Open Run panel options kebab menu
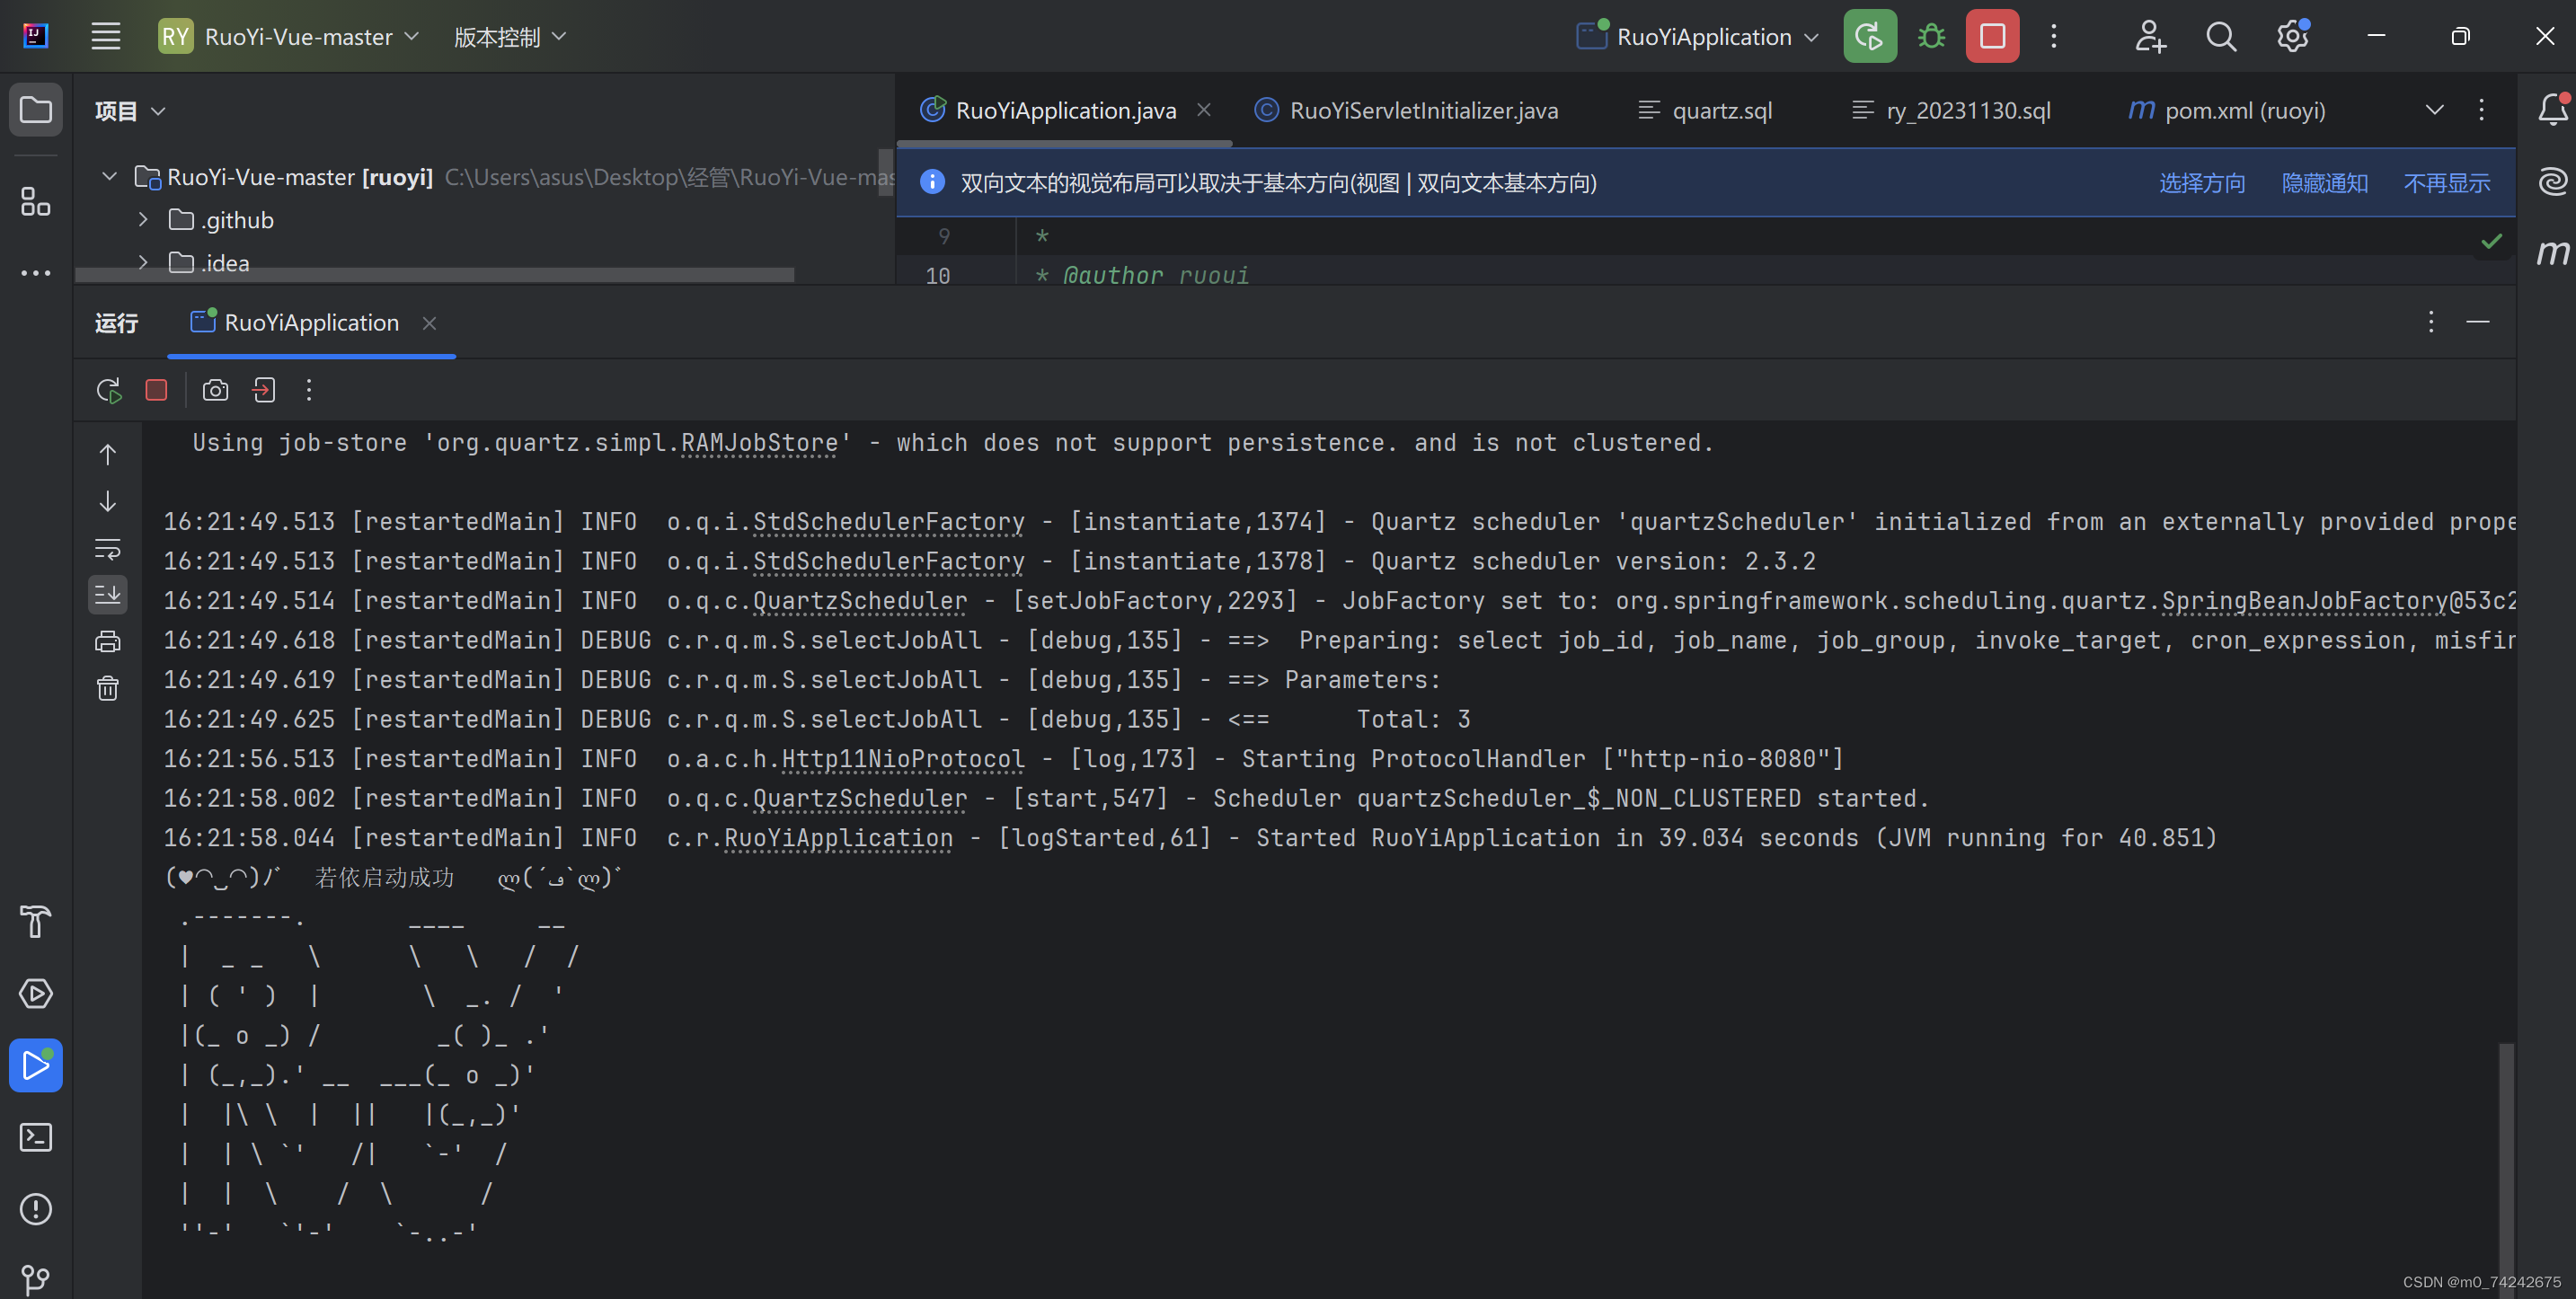The image size is (2576, 1299). (x=2431, y=322)
